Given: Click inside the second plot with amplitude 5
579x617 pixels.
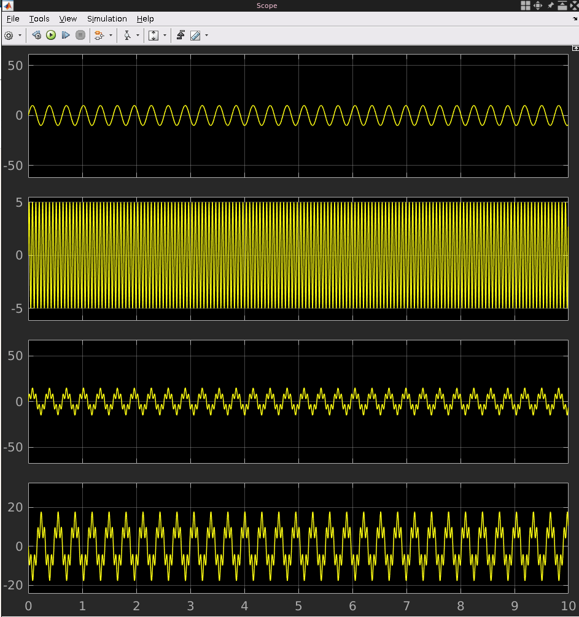Looking at the screenshot, I should point(298,255).
